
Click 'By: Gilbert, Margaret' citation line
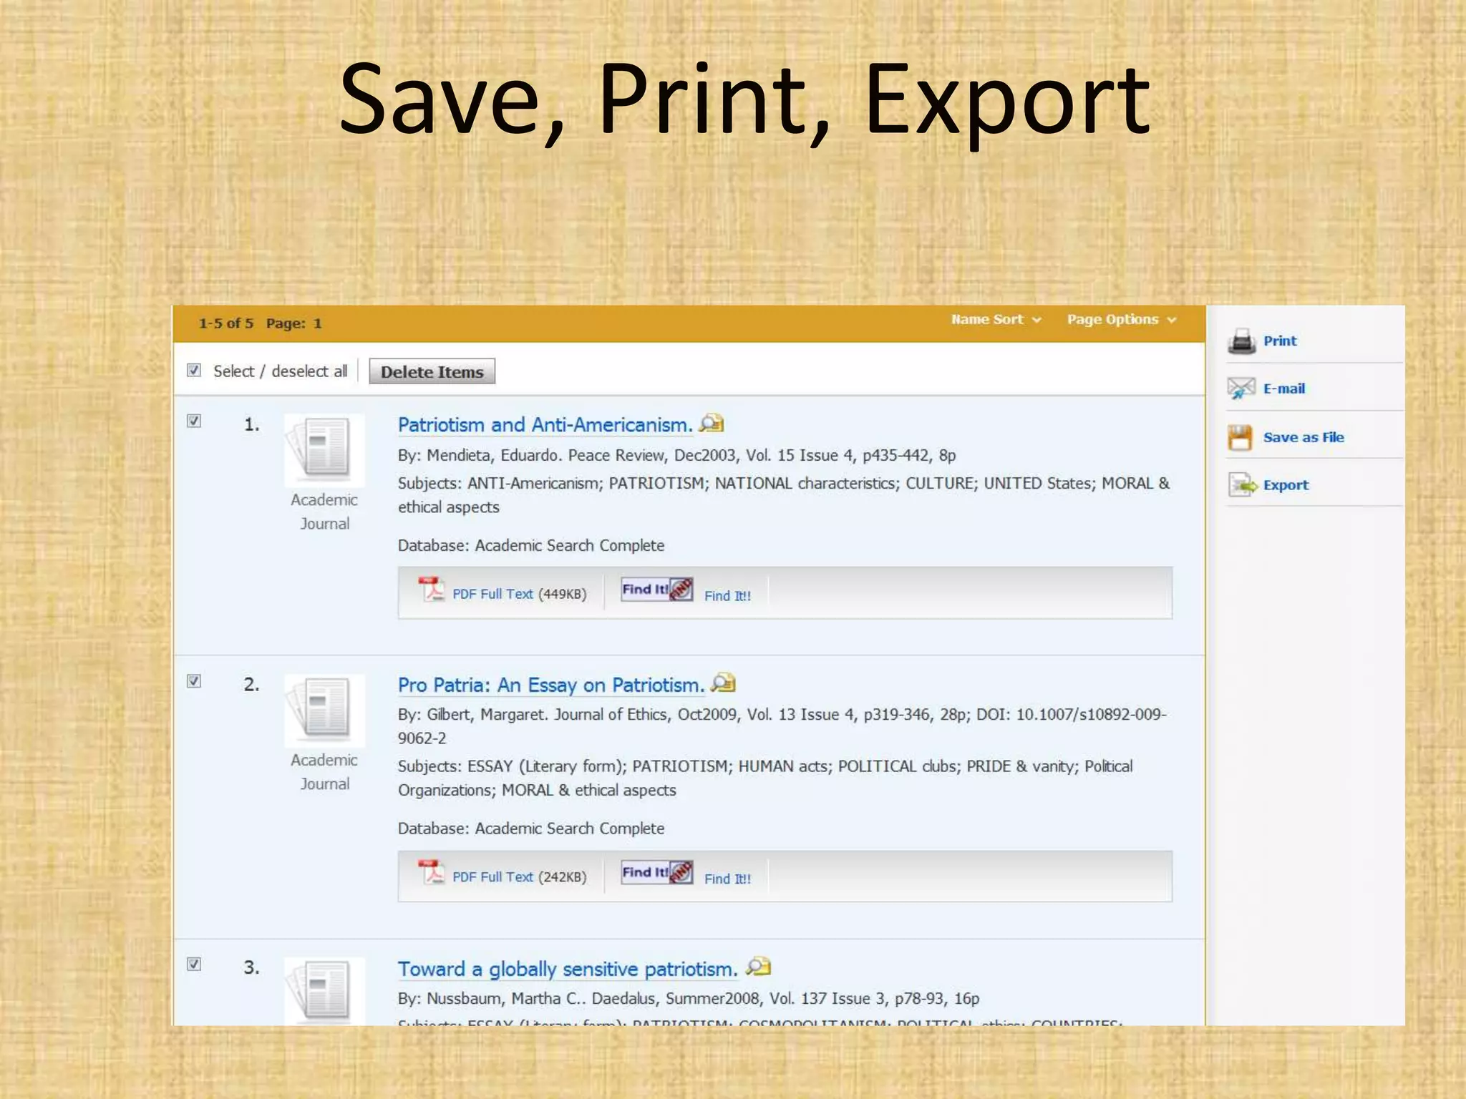782,726
